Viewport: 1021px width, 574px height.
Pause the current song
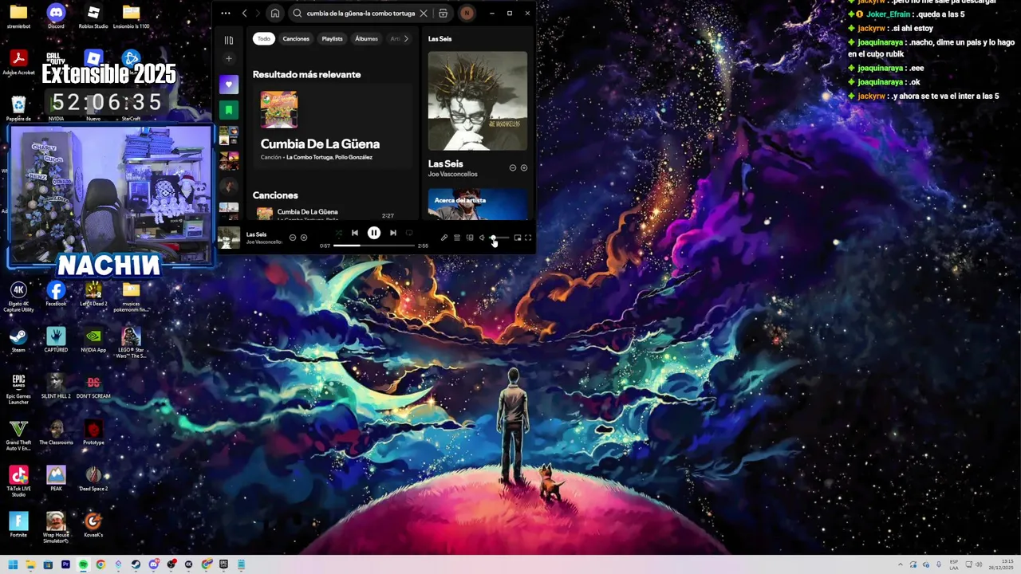tap(374, 233)
